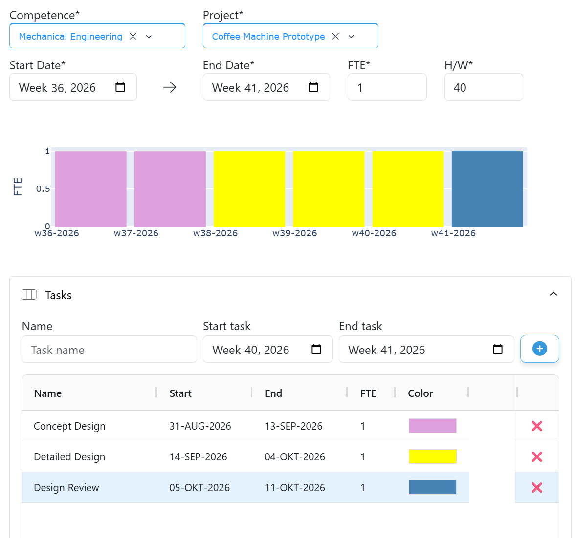
Task: Click the blue bar for w41-2026
Action: [487, 189]
